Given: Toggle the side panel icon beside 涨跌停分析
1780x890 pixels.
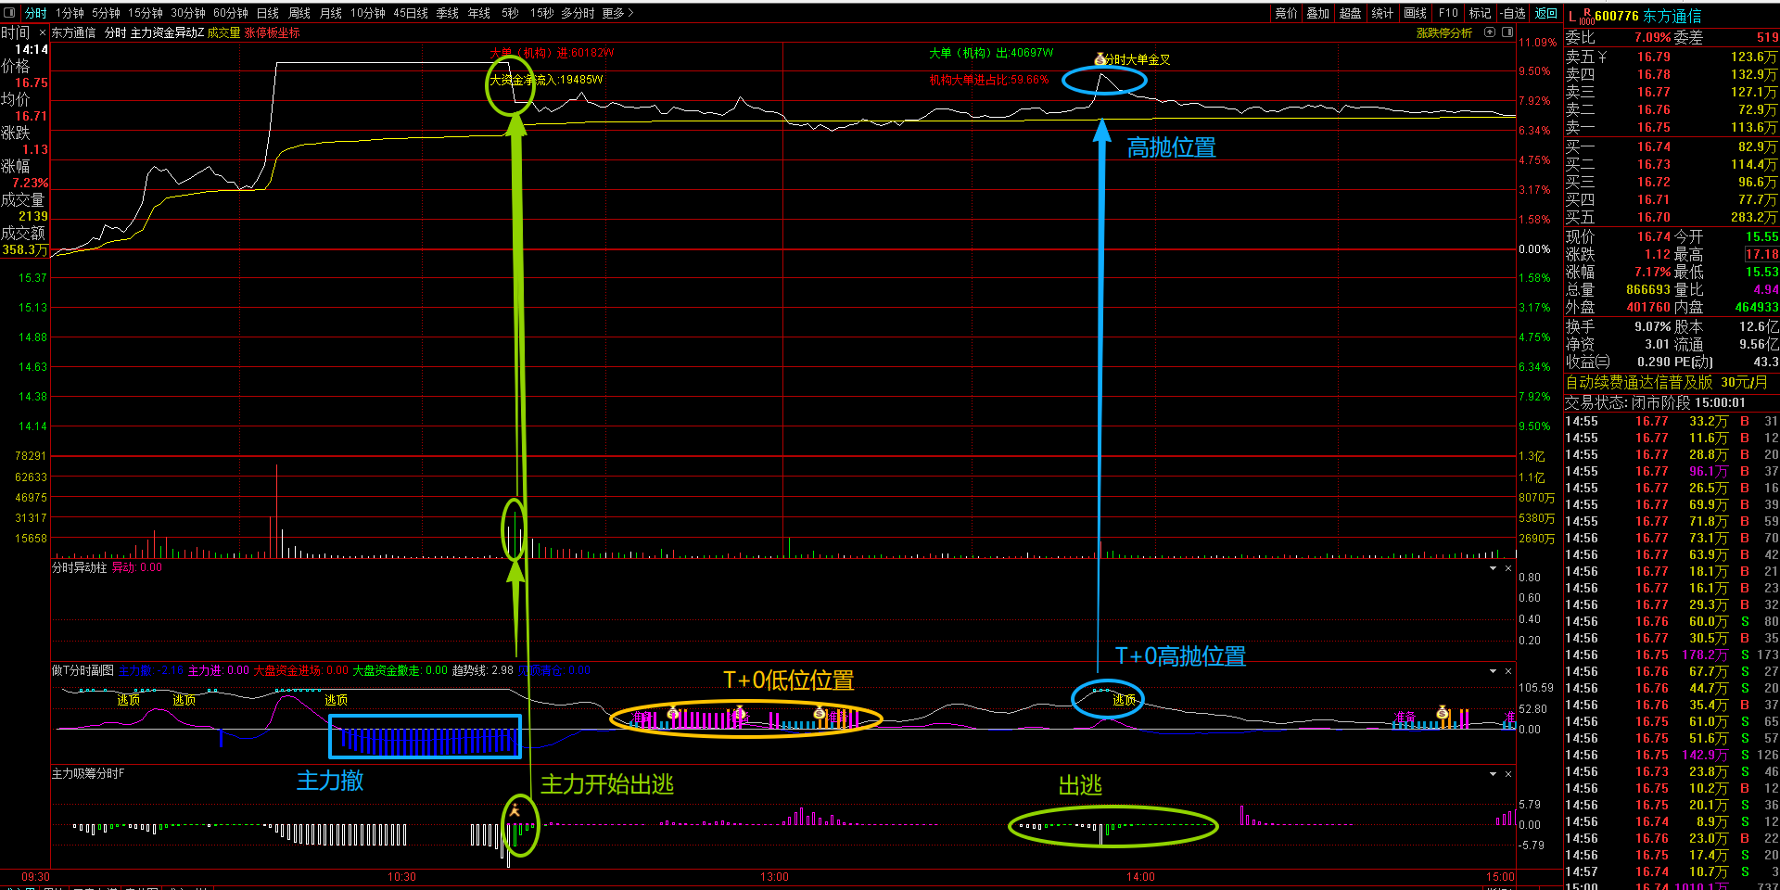Looking at the screenshot, I should click(1507, 32).
